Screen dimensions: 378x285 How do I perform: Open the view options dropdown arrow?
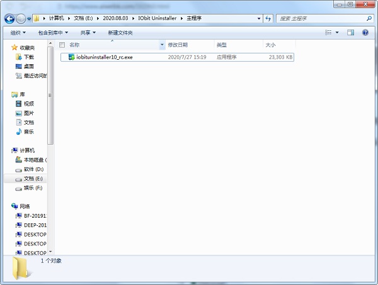[337, 33]
